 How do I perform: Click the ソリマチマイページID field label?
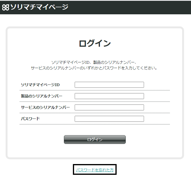click(x=40, y=85)
